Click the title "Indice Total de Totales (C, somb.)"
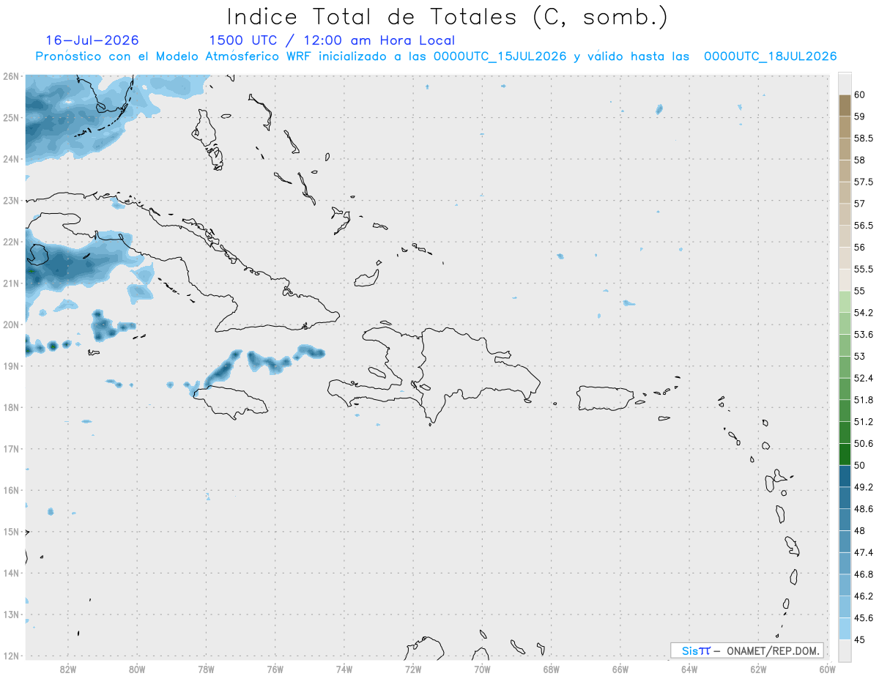 point(447,17)
